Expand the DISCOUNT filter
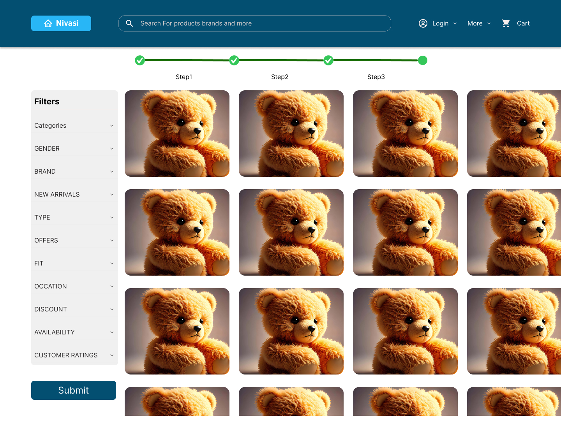Screen dimensions: 561x422 [74, 309]
